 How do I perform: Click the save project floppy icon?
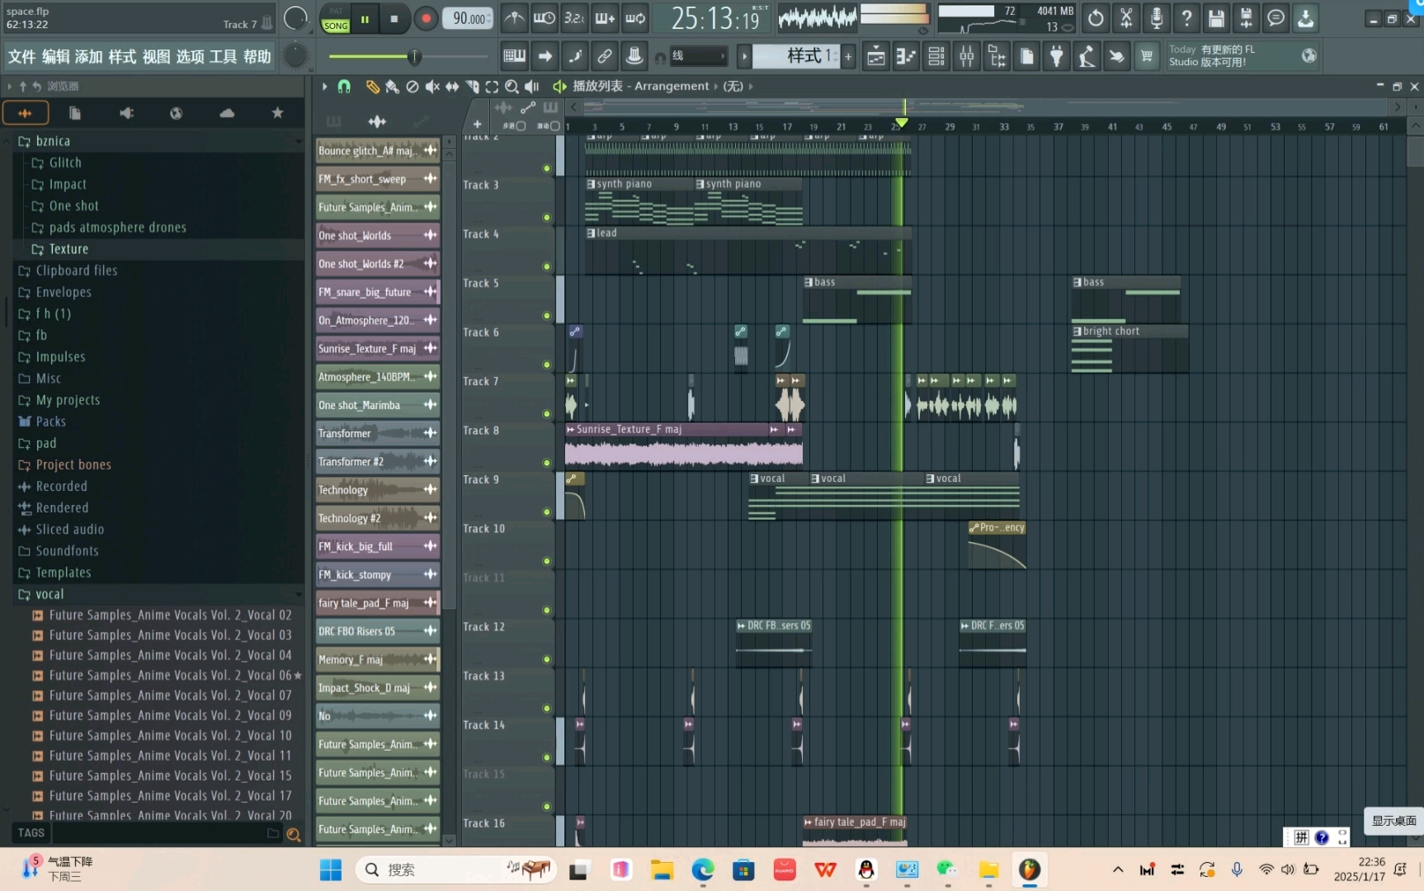1216,18
